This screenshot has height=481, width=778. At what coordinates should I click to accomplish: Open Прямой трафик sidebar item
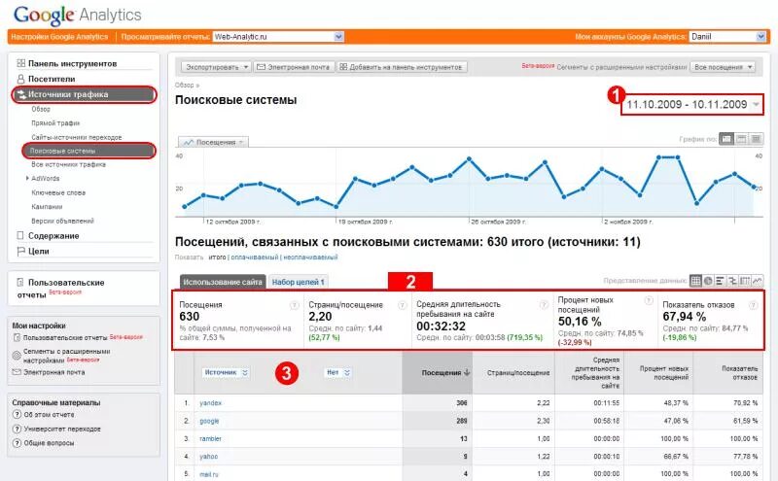coord(55,123)
